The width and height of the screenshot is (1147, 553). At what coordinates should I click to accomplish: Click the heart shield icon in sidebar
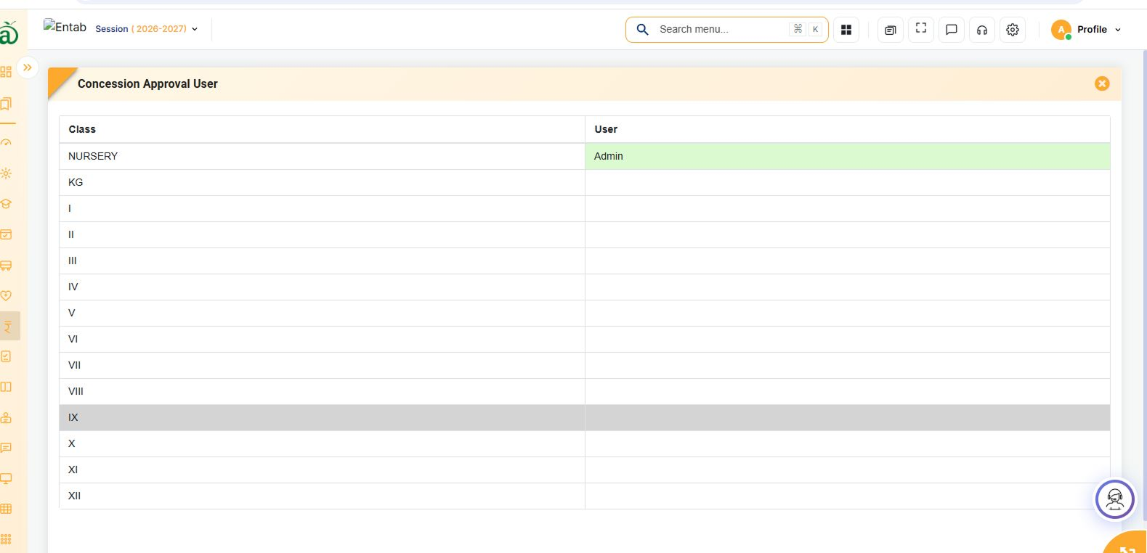[7, 295]
